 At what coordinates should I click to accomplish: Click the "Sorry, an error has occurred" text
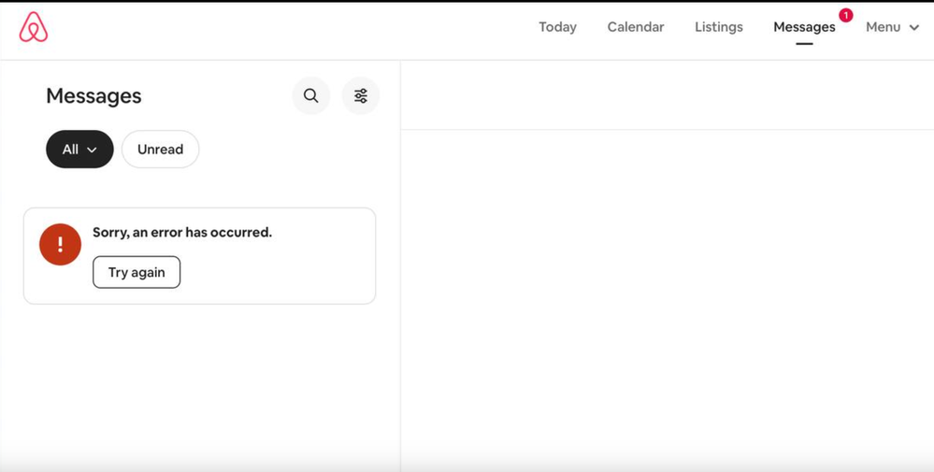(182, 233)
